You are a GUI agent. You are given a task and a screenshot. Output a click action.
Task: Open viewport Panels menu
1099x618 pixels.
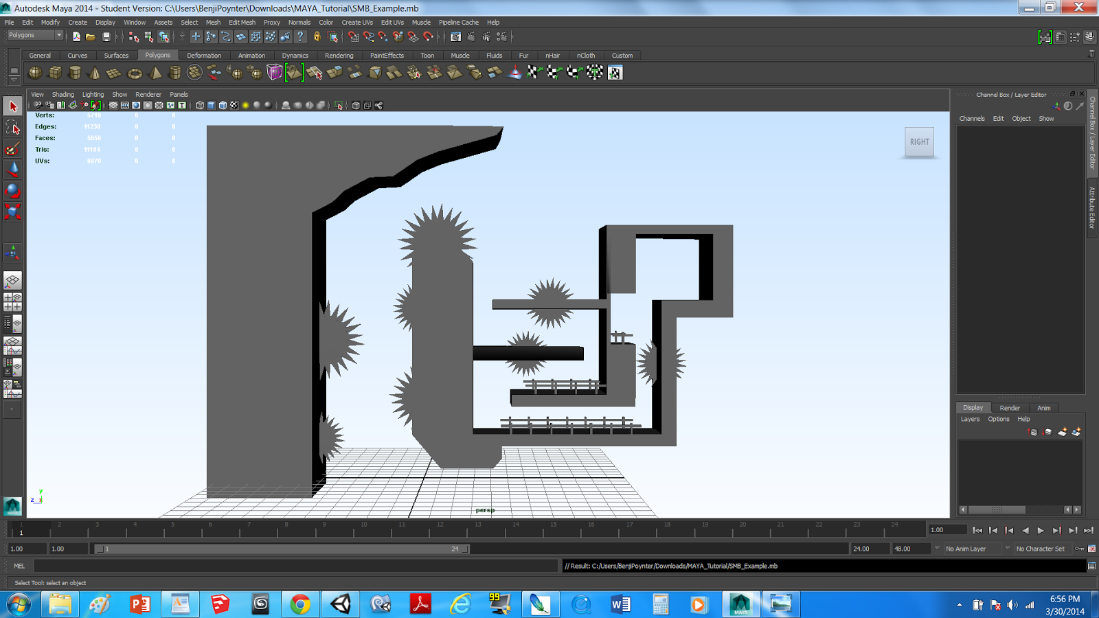tap(179, 94)
